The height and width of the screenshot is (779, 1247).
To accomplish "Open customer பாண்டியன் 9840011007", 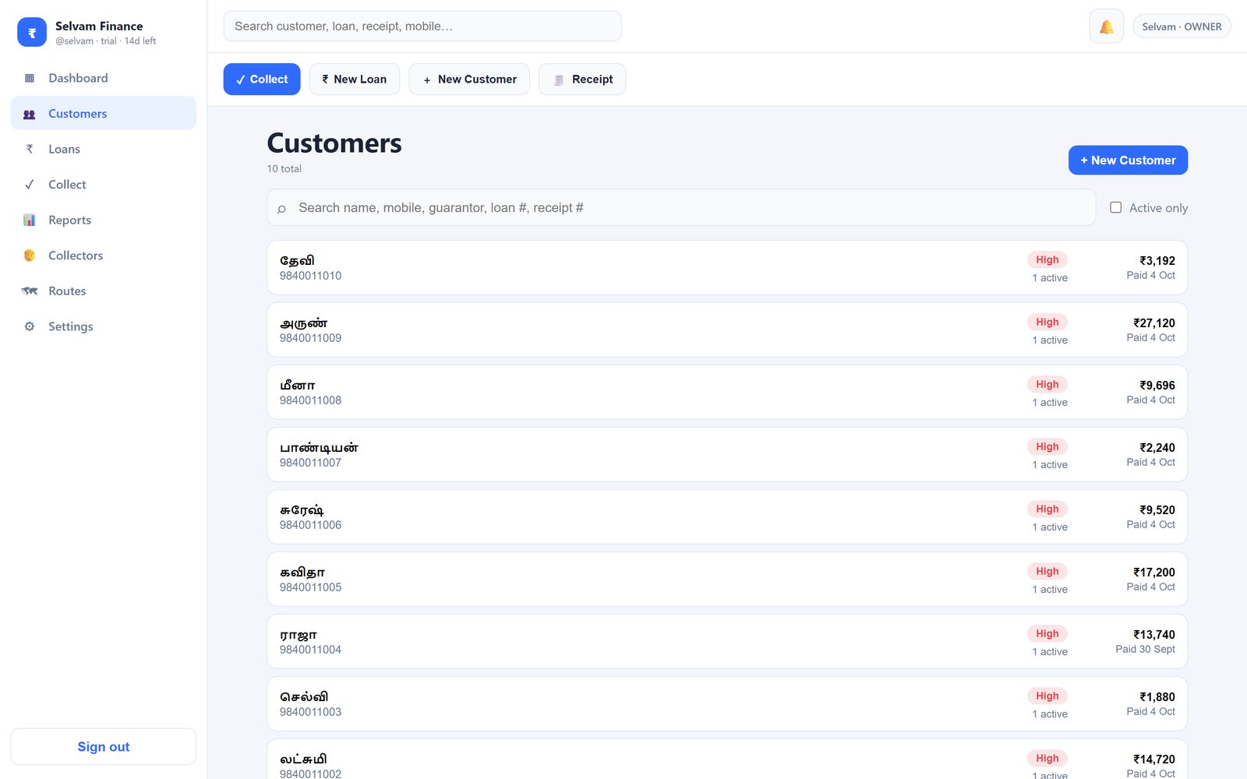I will coord(727,454).
